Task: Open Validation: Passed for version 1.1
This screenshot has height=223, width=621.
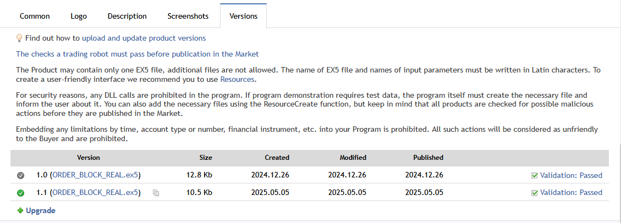Action: [571, 193]
